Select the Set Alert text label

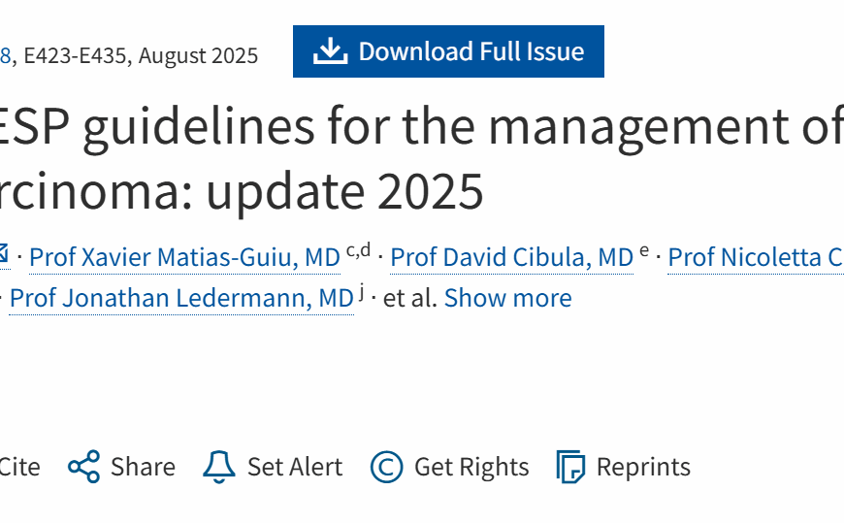pyautogui.click(x=295, y=467)
